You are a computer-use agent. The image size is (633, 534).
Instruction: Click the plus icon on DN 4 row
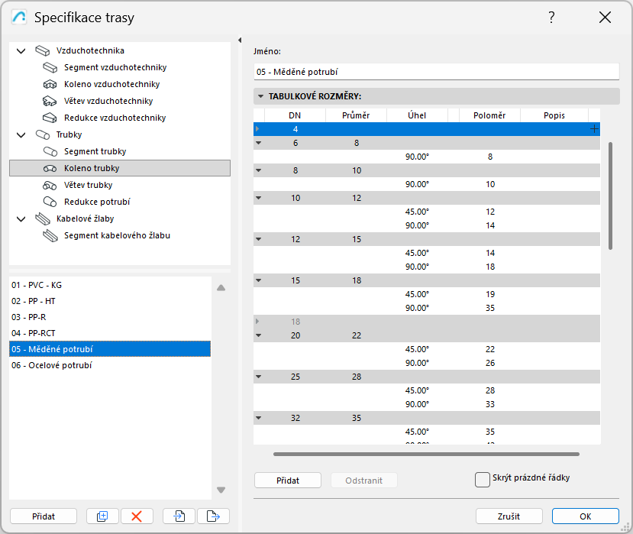coord(594,130)
